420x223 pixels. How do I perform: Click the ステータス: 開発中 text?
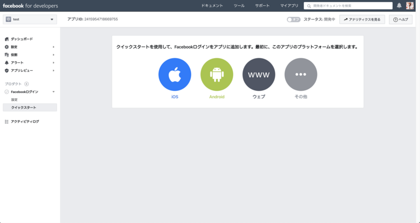(319, 19)
